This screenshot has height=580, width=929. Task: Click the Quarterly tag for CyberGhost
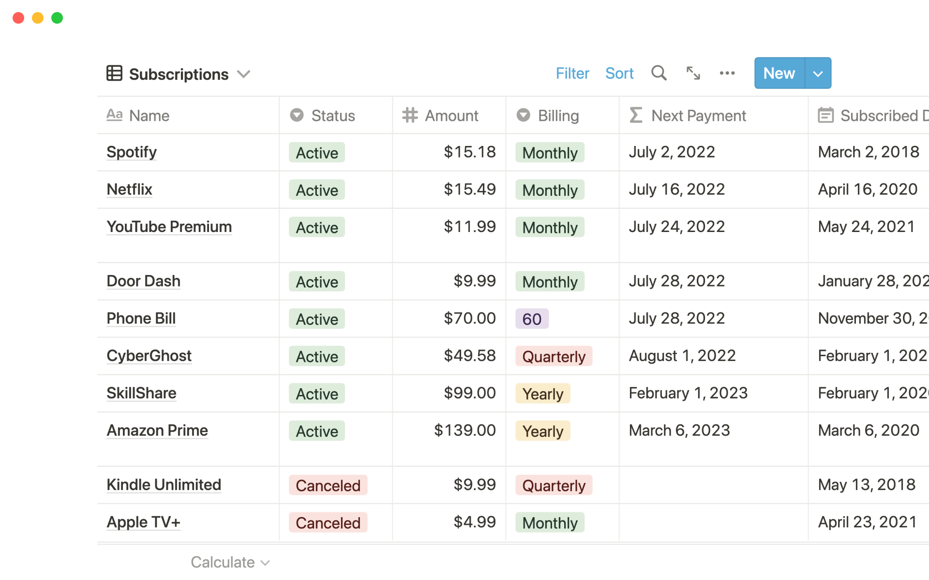coord(554,356)
